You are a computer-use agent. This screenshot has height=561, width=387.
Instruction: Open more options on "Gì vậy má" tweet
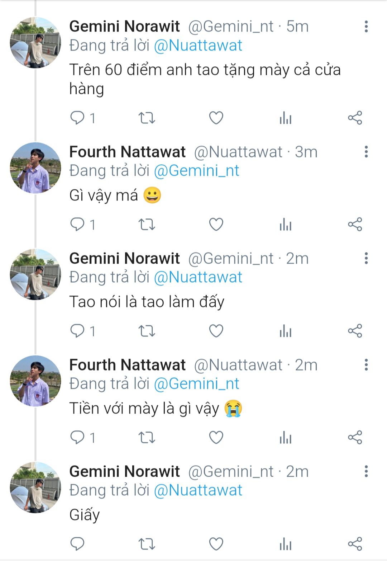[366, 152]
